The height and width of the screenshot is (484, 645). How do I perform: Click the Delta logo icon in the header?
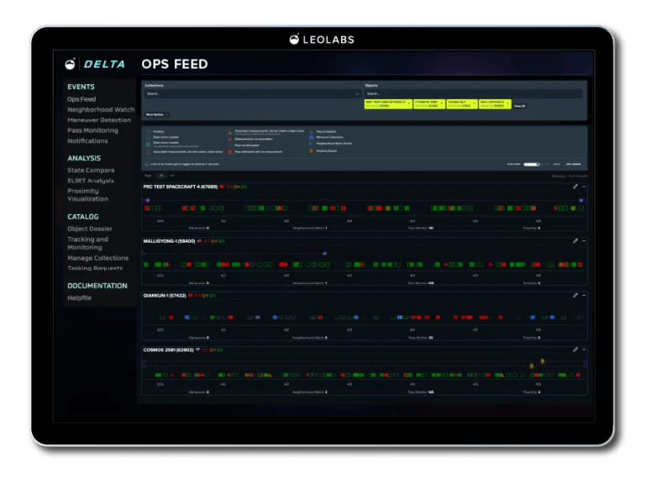[x=71, y=64]
